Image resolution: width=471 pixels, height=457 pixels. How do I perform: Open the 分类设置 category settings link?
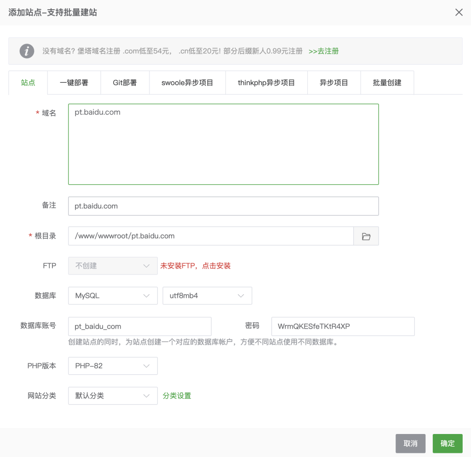click(177, 396)
